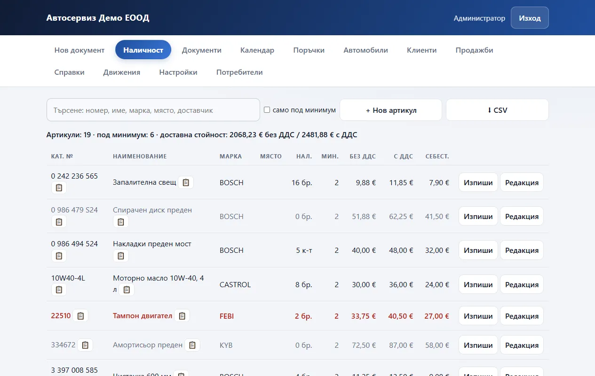Click the МИН. column header
595x376 pixels.
330,156
